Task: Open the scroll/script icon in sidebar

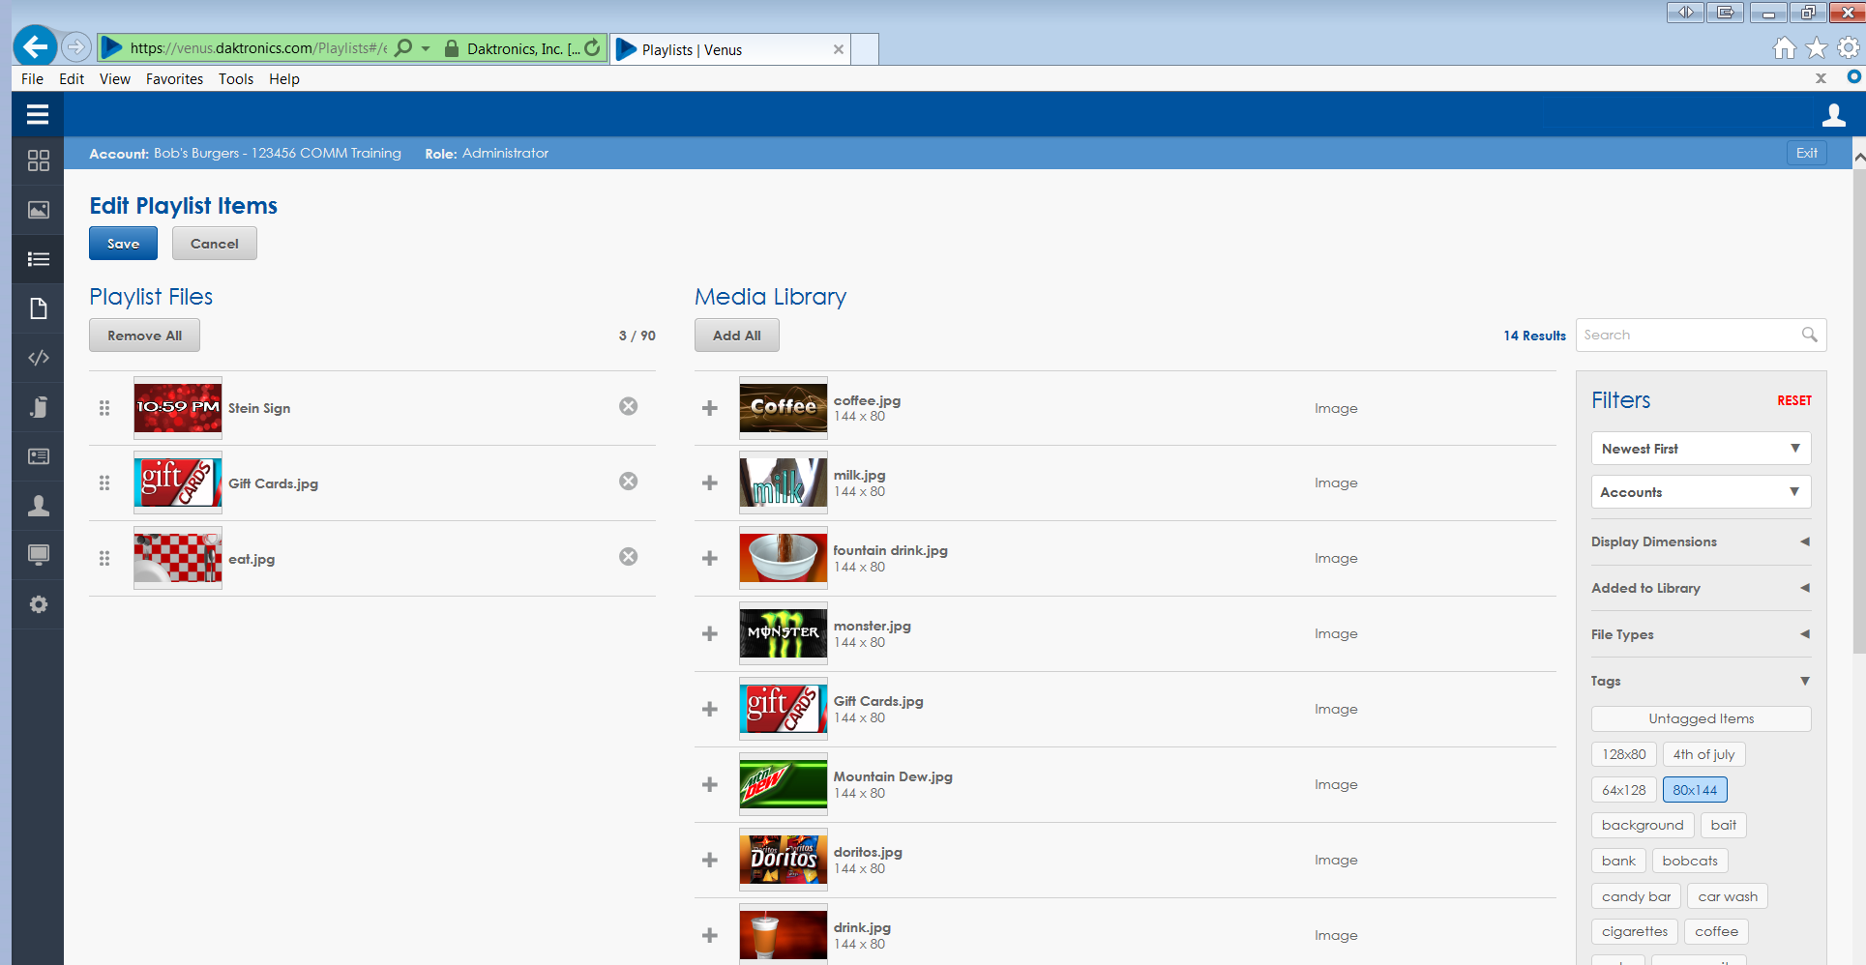Action: [x=38, y=407]
